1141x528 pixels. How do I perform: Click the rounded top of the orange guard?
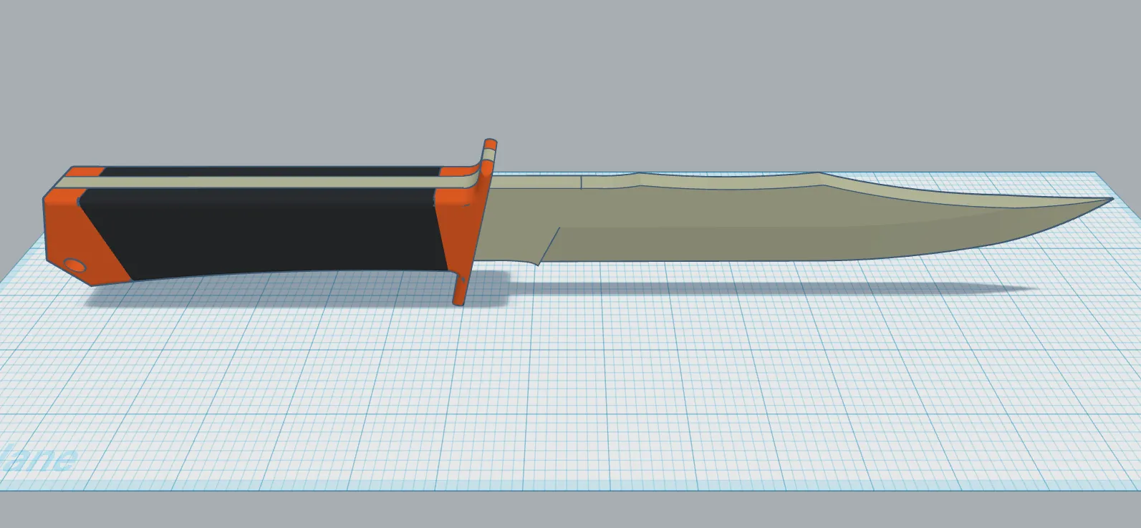click(491, 142)
